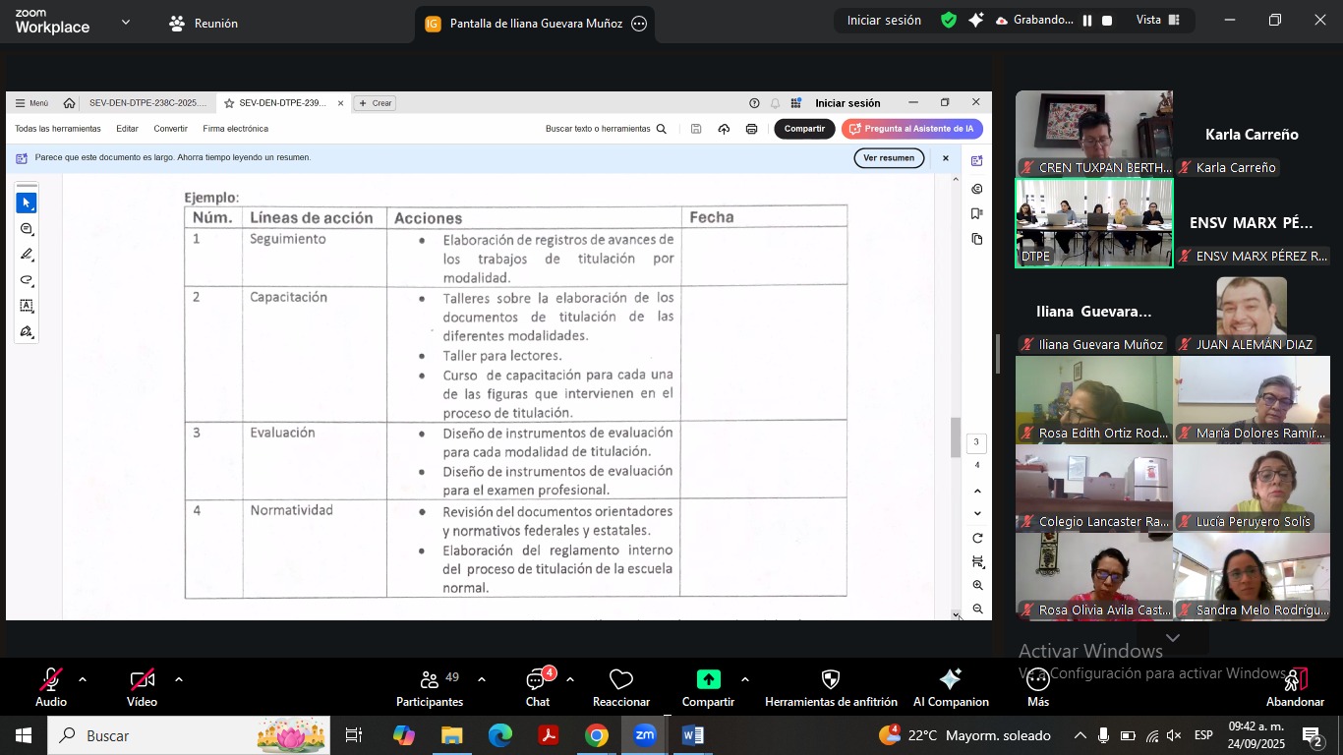Open the Más options menu

pyautogui.click(x=1038, y=687)
